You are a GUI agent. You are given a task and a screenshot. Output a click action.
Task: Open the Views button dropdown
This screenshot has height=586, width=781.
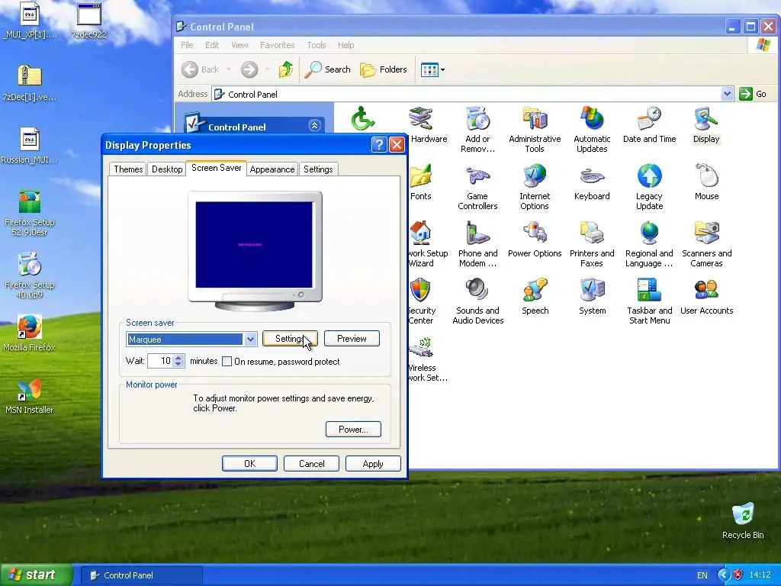442,69
